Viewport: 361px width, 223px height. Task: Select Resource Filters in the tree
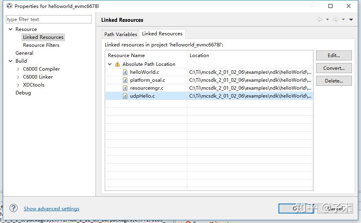(x=41, y=45)
